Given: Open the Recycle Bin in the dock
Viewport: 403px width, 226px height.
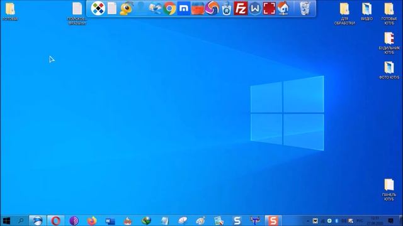Looking at the screenshot, I should pyautogui.click(x=305, y=8).
